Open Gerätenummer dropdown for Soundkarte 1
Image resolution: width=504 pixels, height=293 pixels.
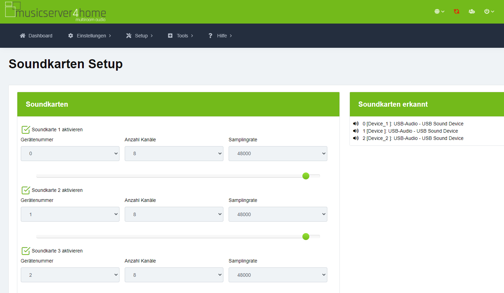tap(70, 153)
